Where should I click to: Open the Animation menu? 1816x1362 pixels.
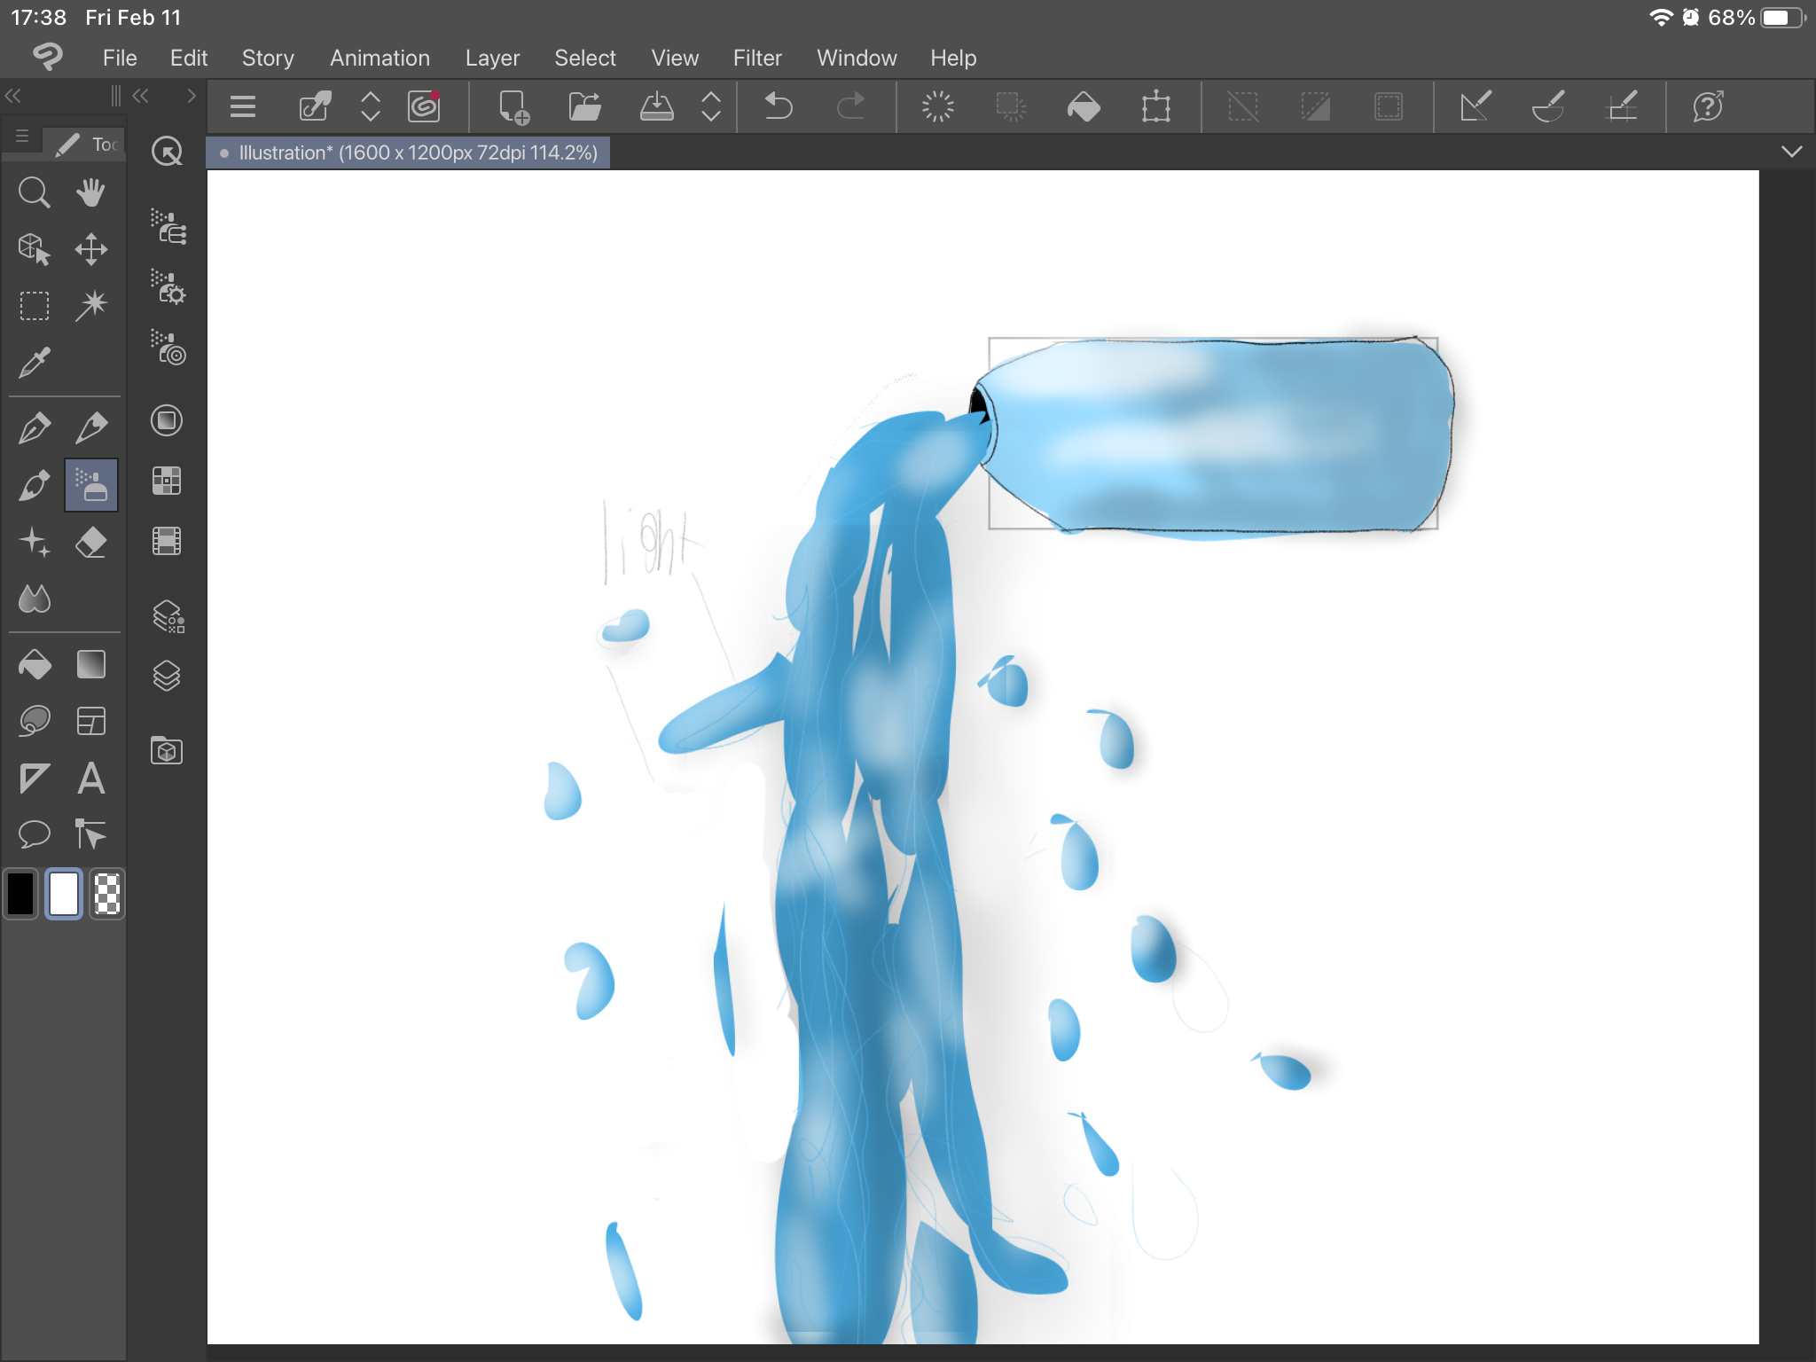click(x=380, y=58)
